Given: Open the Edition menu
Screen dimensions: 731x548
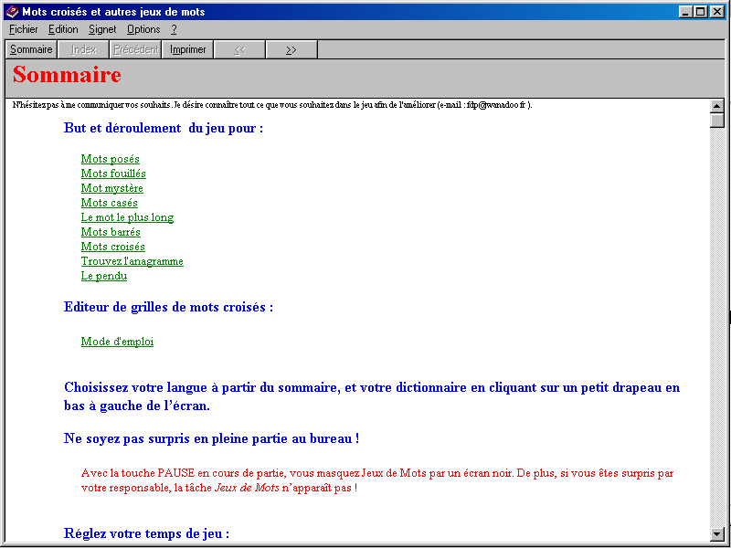Looking at the screenshot, I should (63, 29).
